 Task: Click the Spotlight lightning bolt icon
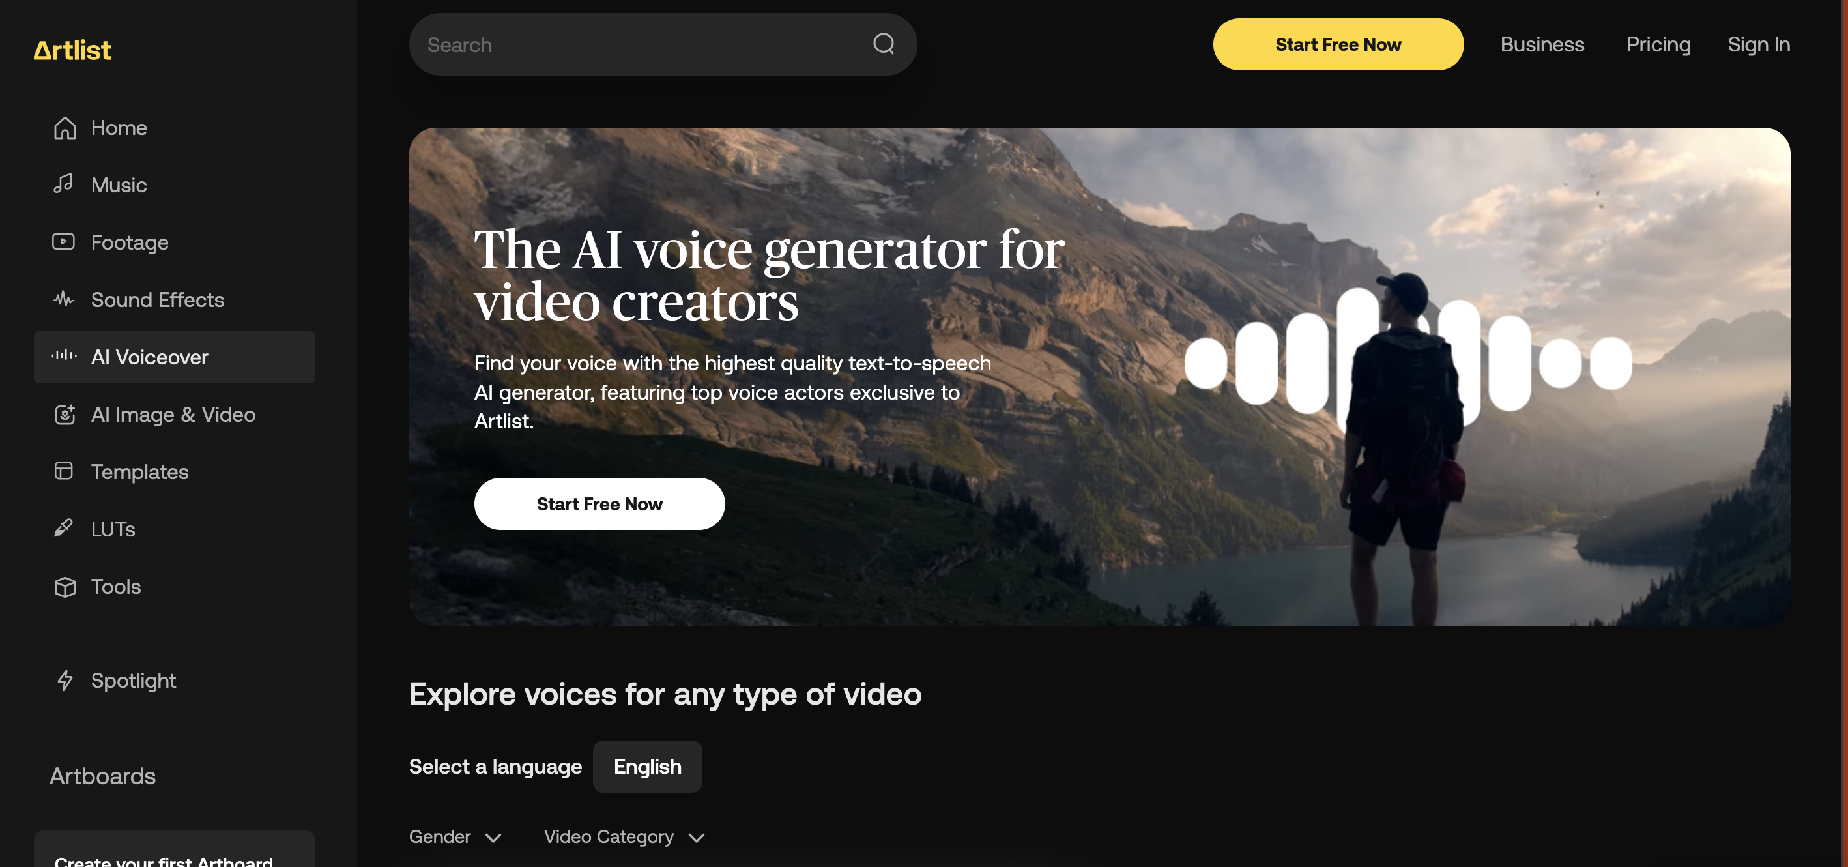tap(65, 680)
